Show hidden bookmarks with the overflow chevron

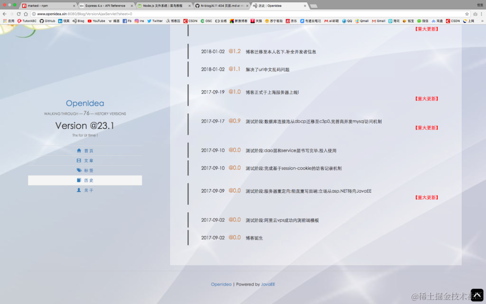coord(482,21)
